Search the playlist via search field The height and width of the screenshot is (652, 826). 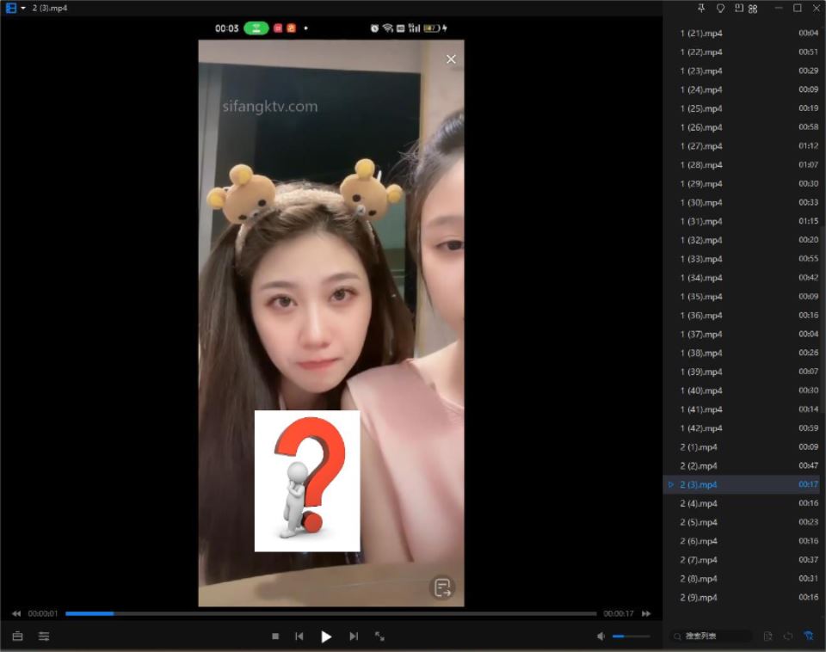click(x=712, y=637)
